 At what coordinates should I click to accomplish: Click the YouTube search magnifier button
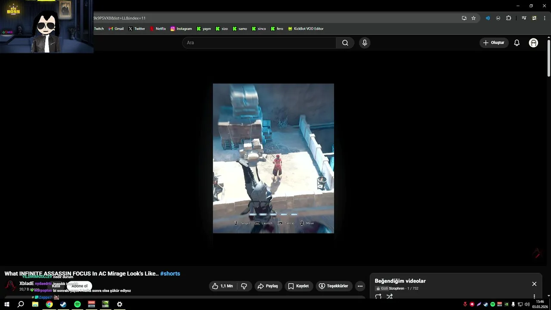pyautogui.click(x=345, y=43)
